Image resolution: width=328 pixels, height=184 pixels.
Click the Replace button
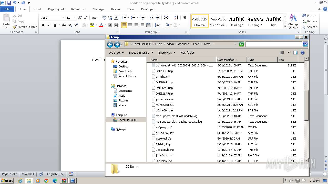click(x=310, y=21)
